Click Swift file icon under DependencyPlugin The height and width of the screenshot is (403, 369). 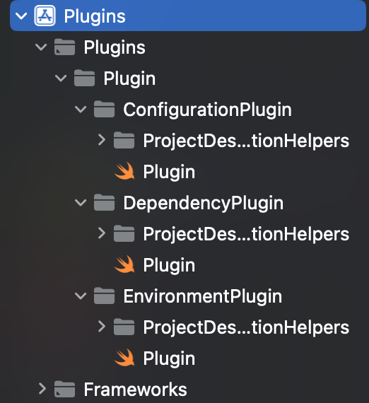click(x=124, y=264)
